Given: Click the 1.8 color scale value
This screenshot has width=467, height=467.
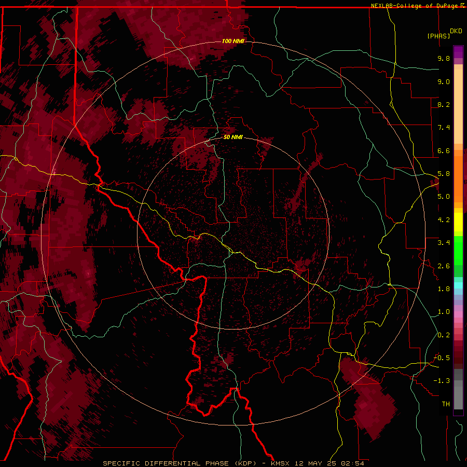Looking at the screenshot, I should tap(444, 289).
